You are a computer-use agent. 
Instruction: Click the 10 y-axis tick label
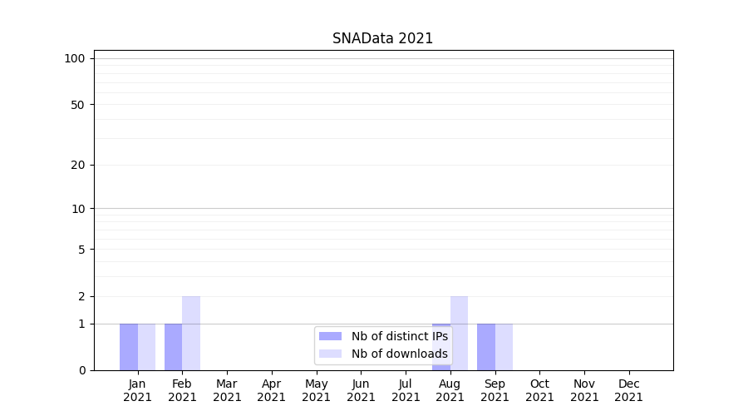[x=78, y=209]
